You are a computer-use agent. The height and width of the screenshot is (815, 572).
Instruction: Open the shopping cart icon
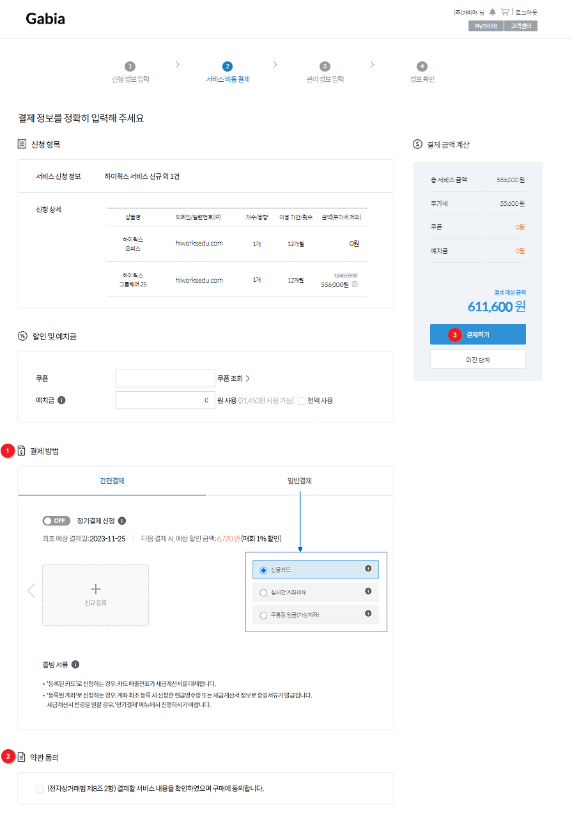coord(505,12)
